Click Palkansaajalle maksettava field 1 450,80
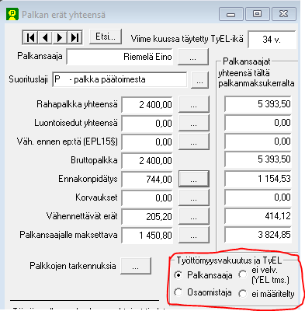This screenshot has width=305, height=311. point(147,236)
